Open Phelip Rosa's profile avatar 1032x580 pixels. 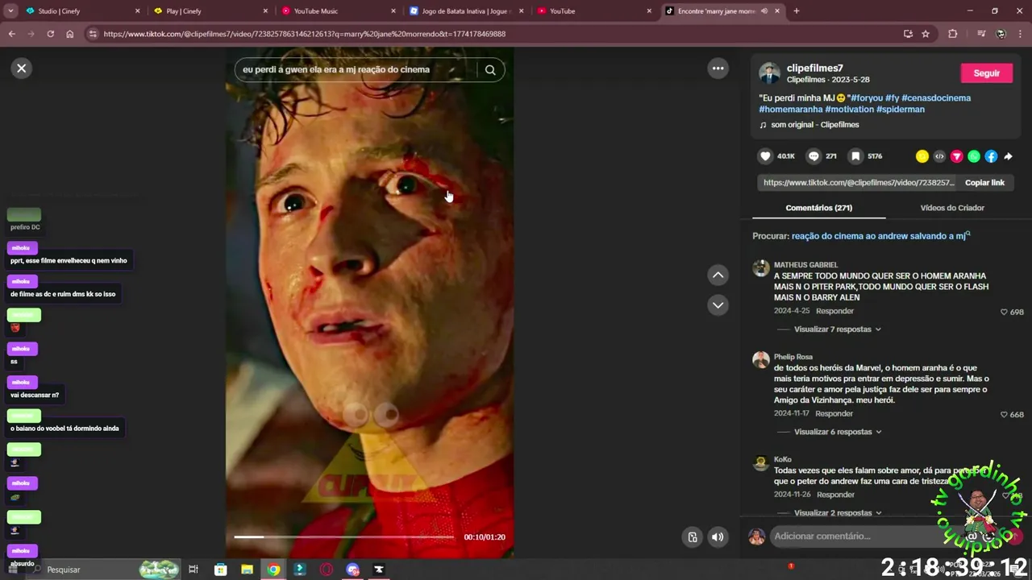[760, 360]
